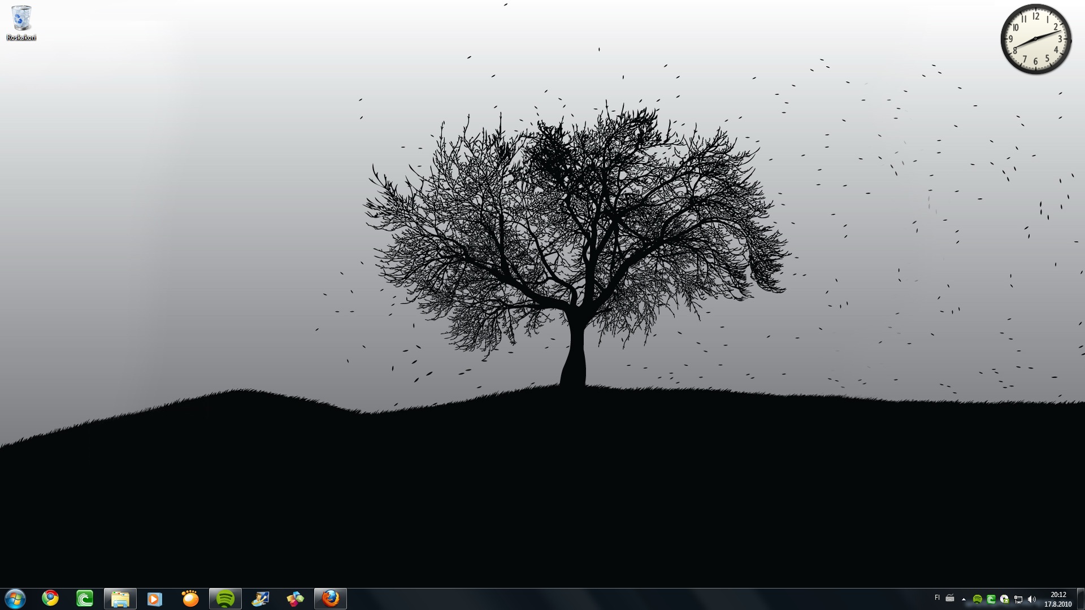Image resolution: width=1085 pixels, height=610 pixels.
Task: Open the orange GOM Player icon
Action: (x=190, y=598)
